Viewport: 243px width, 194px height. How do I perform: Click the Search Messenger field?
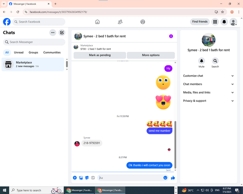click(x=34, y=42)
